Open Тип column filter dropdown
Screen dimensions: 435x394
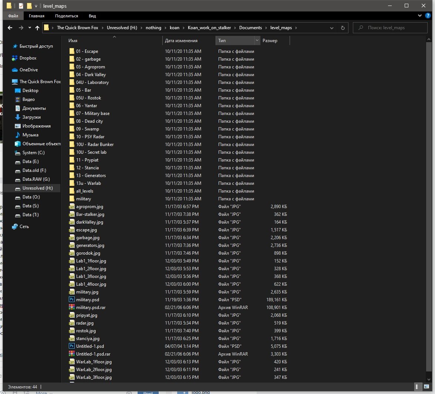pos(257,41)
